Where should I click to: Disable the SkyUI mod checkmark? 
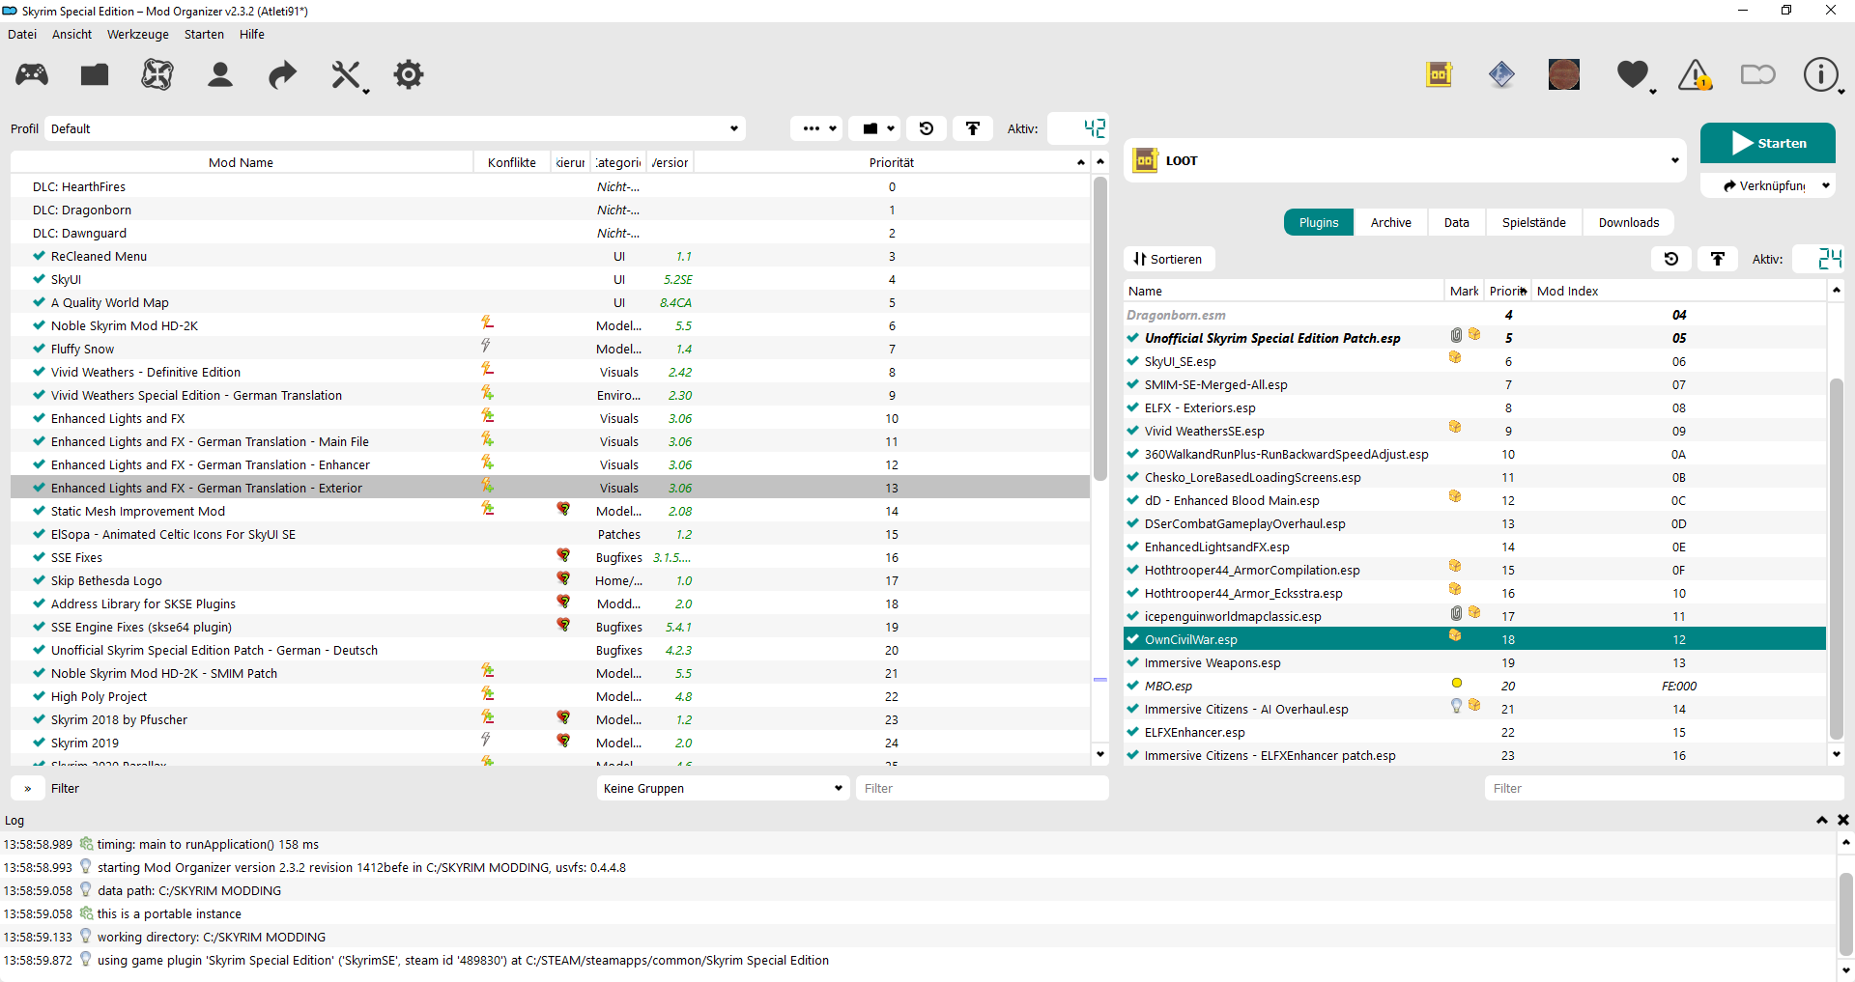[40, 279]
